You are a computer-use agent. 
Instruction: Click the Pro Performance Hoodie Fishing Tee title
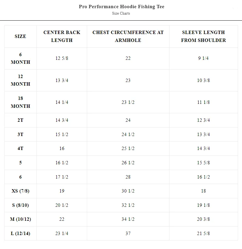pyautogui.click(x=121, y=6)
